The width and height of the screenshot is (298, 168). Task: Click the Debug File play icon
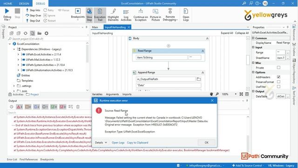(x=7, y=11)
